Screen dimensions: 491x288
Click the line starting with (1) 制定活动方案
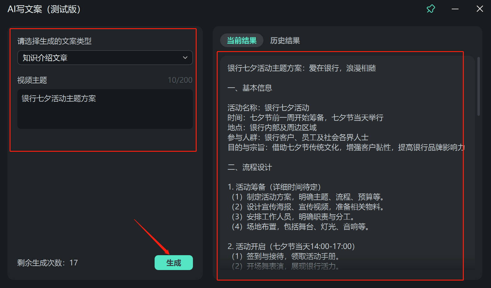click(x=308, y=197)
